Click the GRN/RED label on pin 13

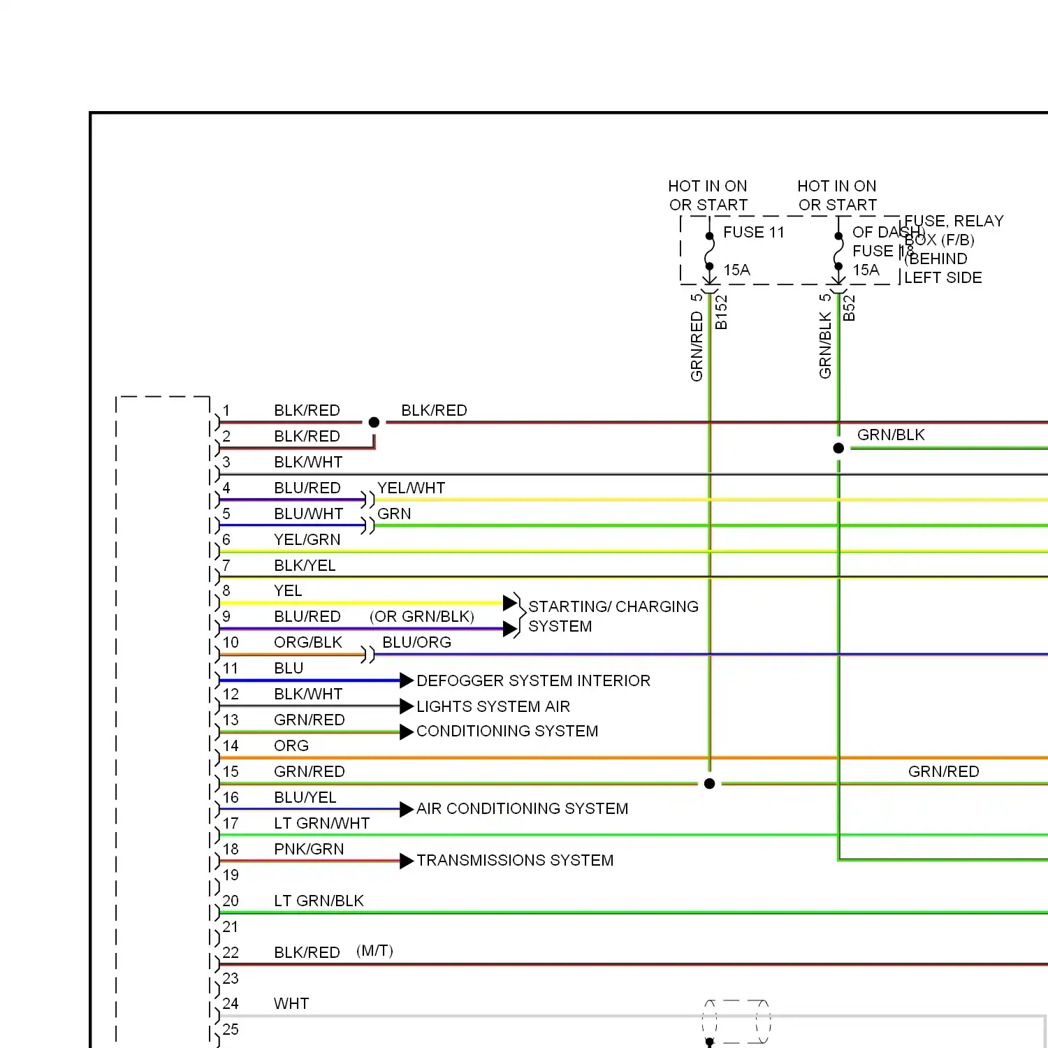[x=310, y=720]
